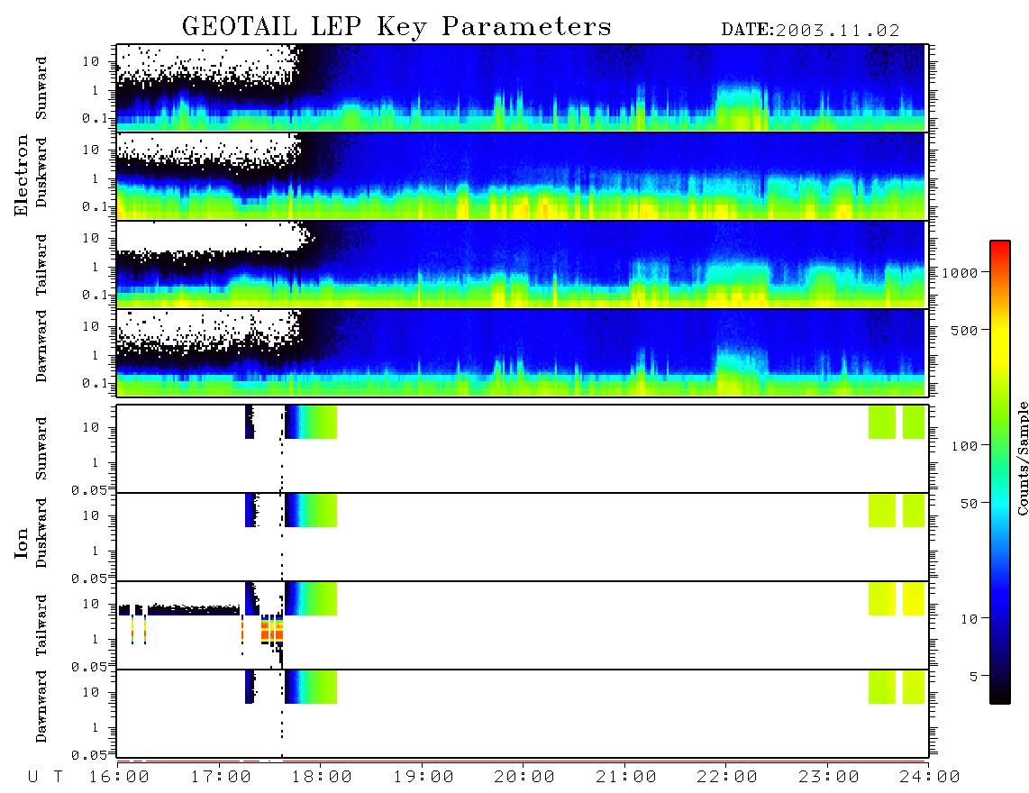Click inside the Electron Tailward spectrogram panel
Screen dimensions: 1029x793
[521, 264]
